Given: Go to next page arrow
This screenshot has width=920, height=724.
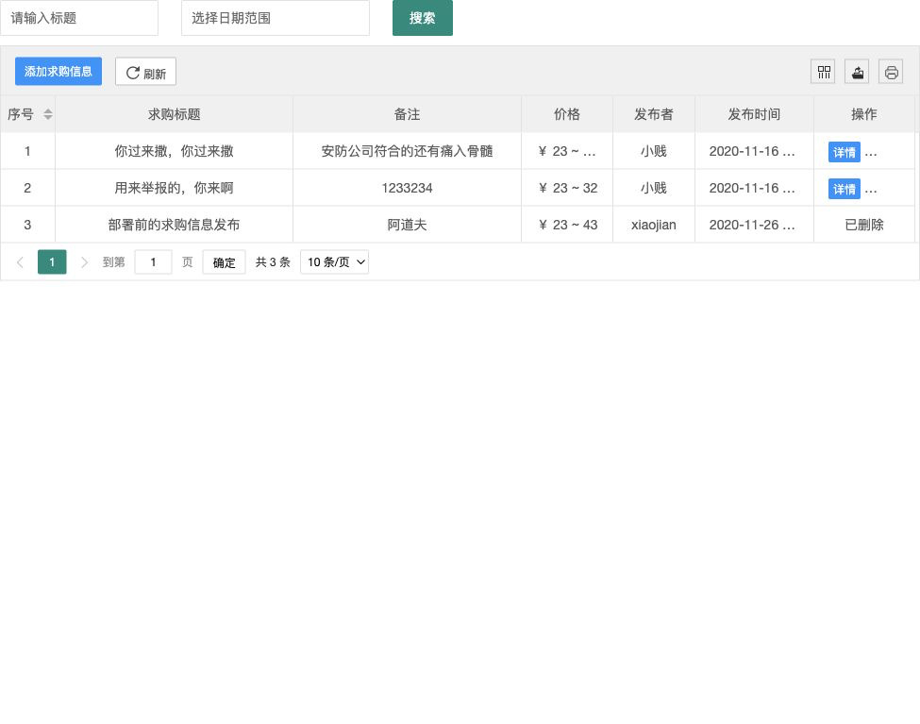Looking at the screenshot, I should click(x=84, y=262).
